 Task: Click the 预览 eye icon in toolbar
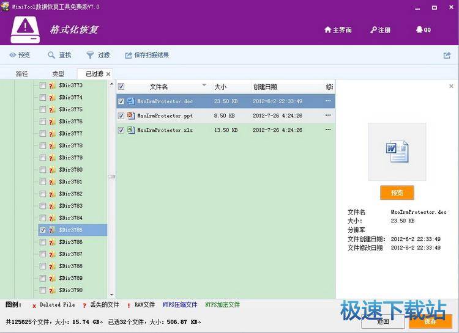13,55
